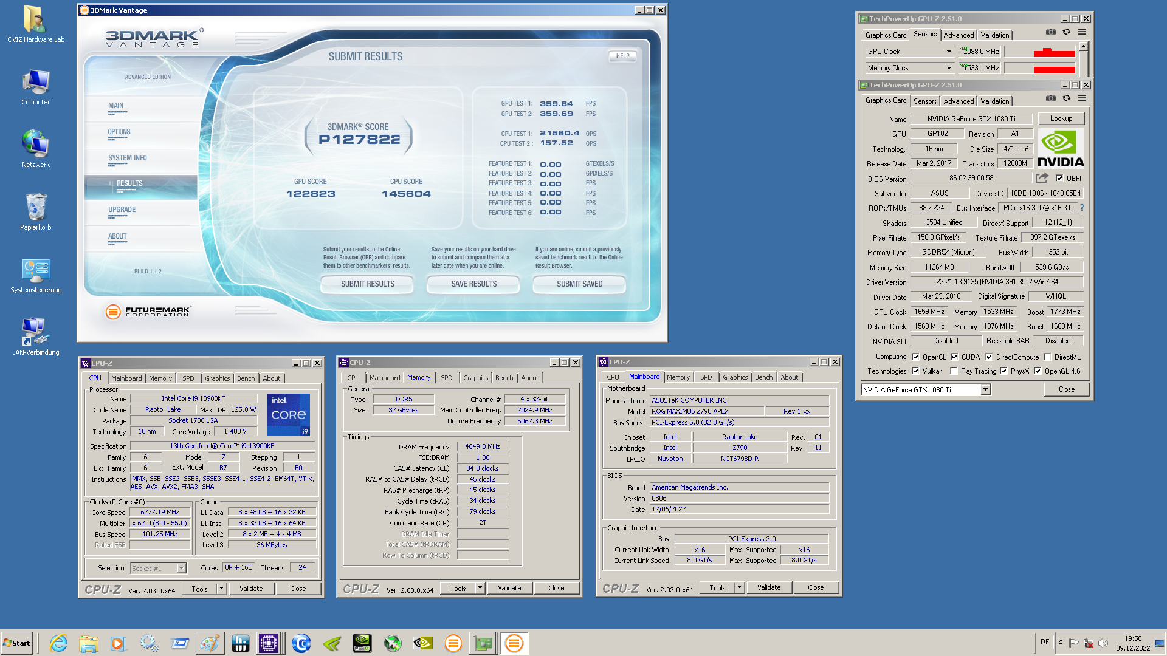1167x656 pixels.
Task: Click the Lookup button in GPU-Z
Action: tap(1061, 118)
